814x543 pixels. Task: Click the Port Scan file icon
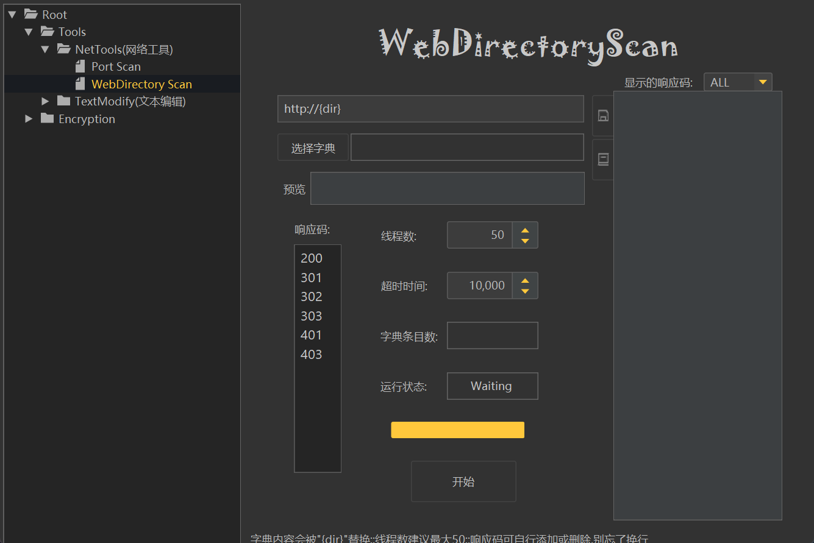click(x=80, y=67)
